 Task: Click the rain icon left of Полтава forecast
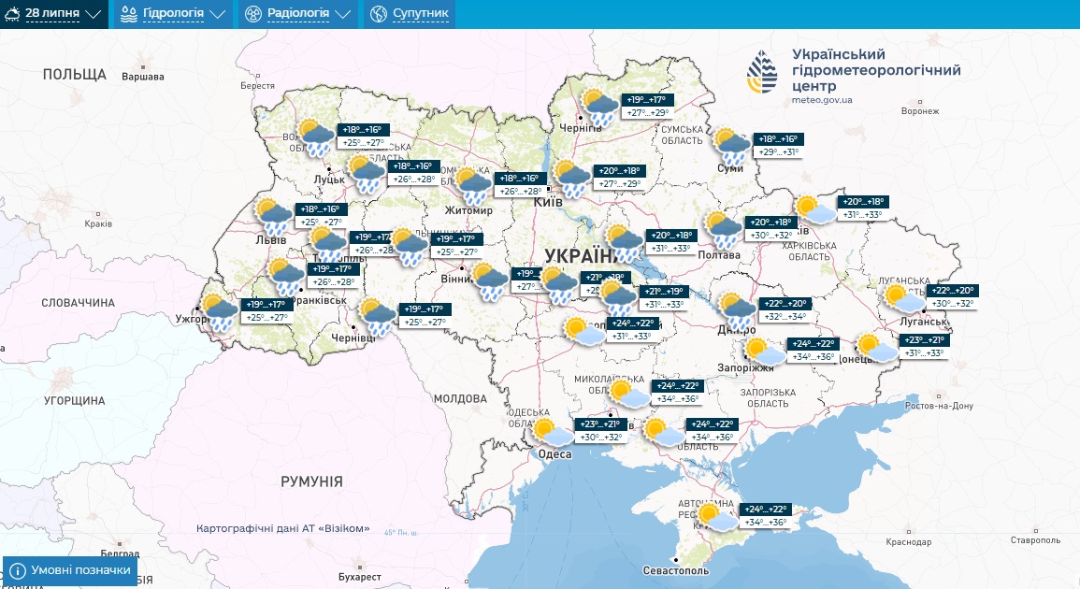pyautogui.click(x=723, y=229)
